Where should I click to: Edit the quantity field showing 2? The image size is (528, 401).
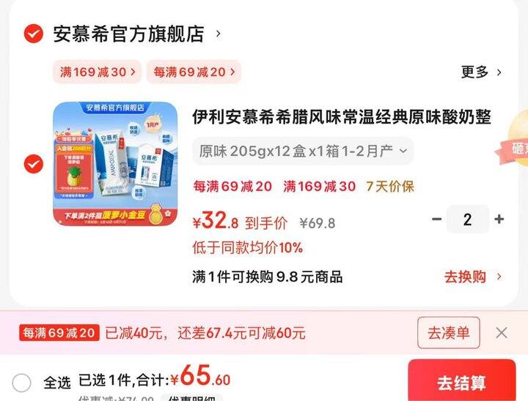467,219
